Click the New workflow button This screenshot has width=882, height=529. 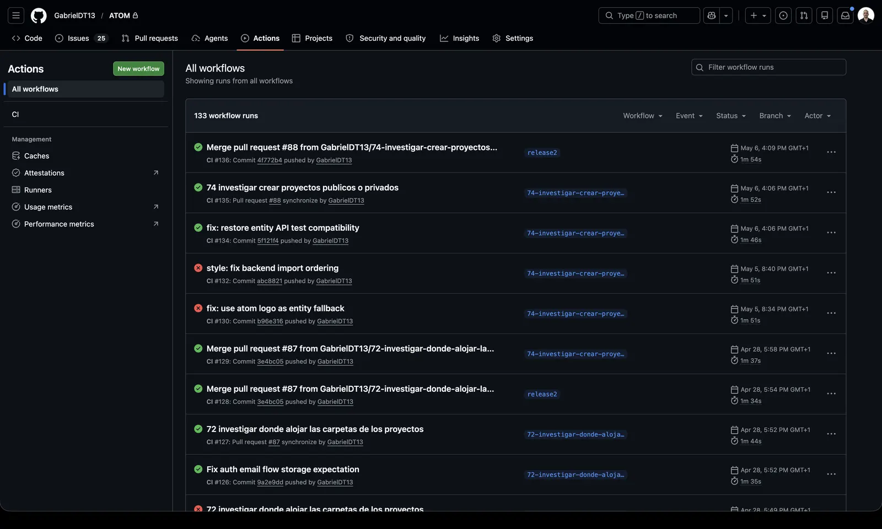[138, 69]
